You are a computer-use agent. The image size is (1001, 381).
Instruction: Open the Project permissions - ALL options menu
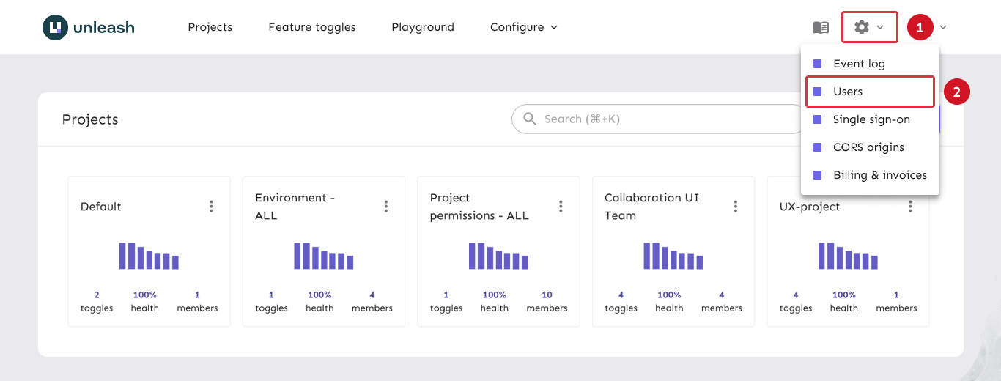point(561,207)
